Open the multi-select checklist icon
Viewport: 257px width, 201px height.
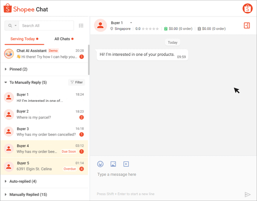81,26
